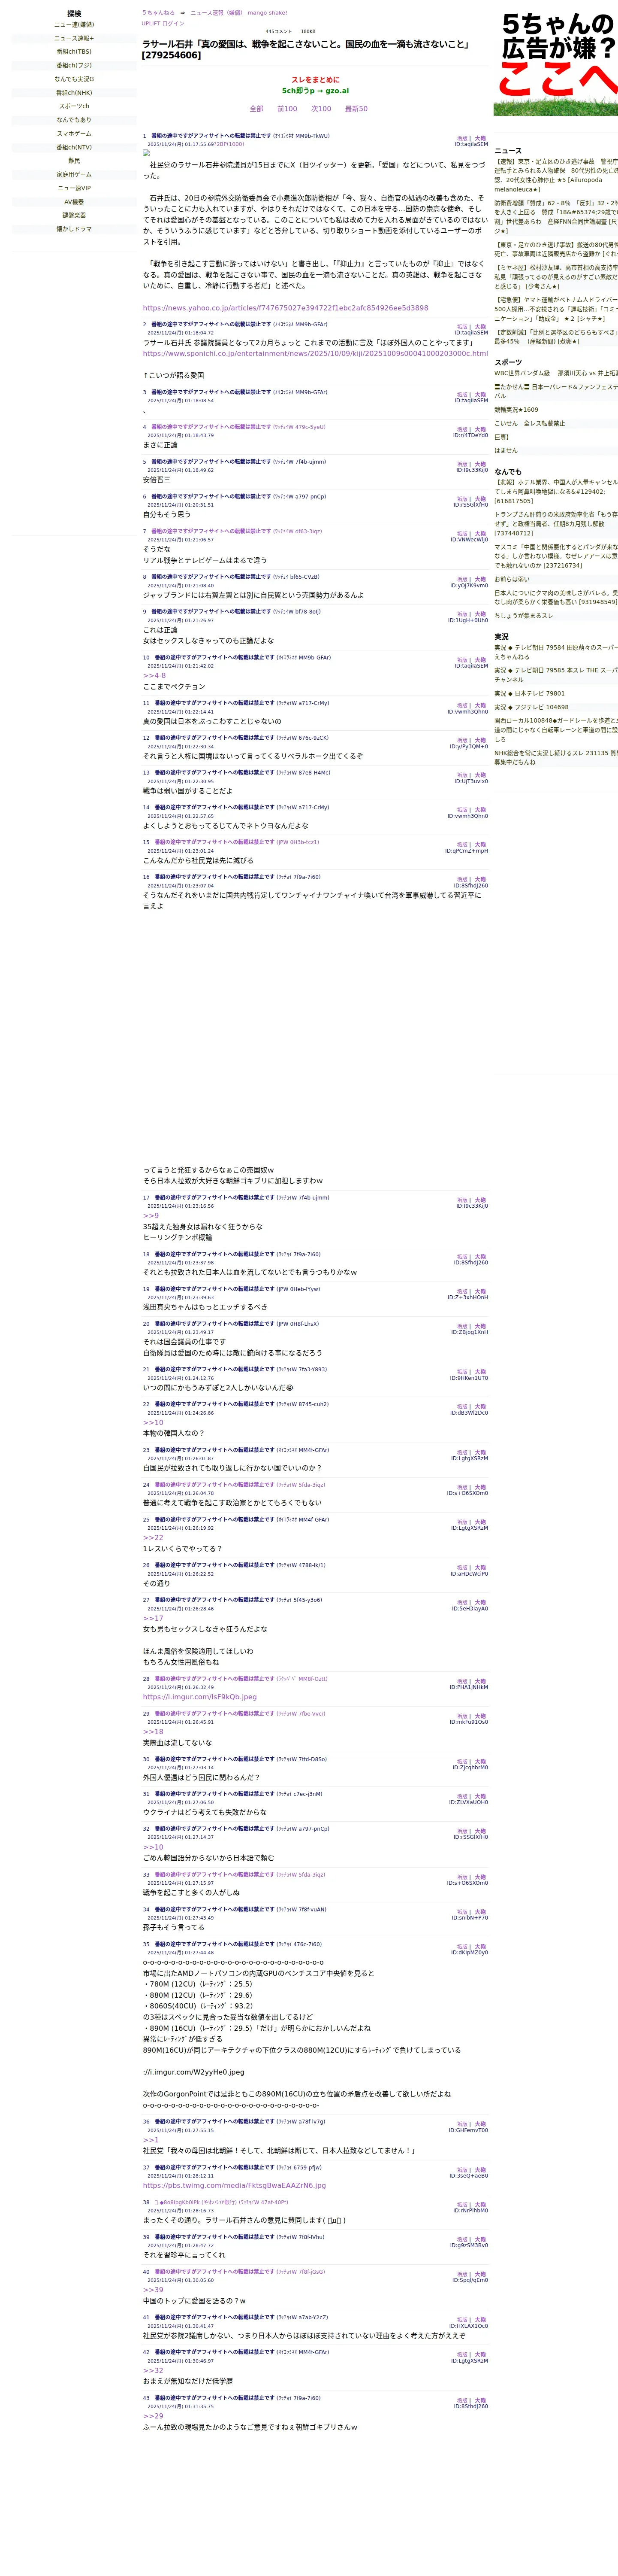The height and width of the screenshot is (2576, 618).
Task: Follow >>32 anchor in post 42
Action: tap(153, 2370)
